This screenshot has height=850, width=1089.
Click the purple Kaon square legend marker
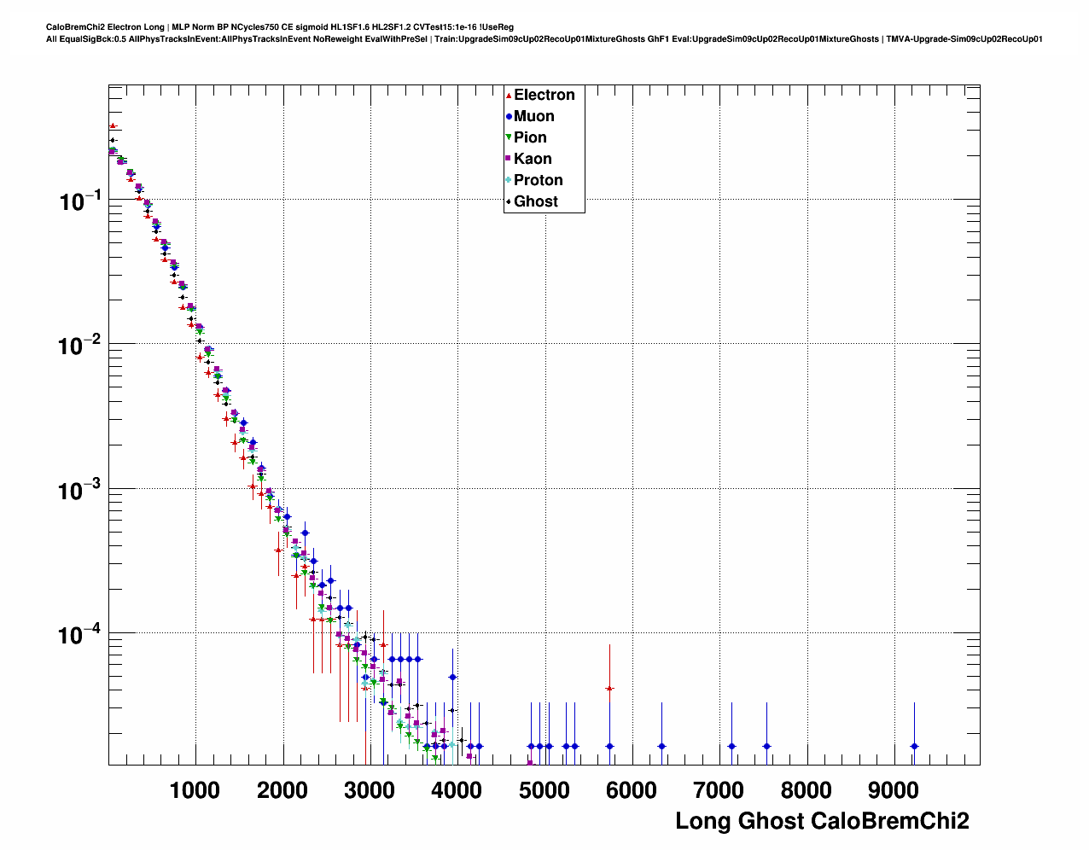509,159
